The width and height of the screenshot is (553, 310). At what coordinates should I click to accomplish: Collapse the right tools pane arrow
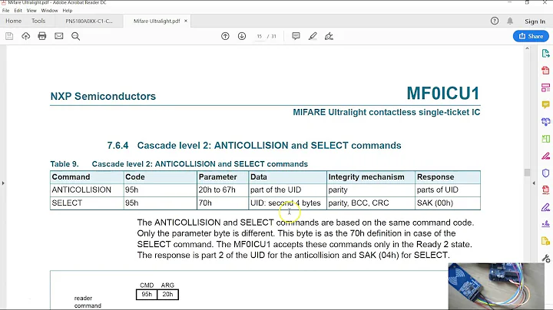534,183
